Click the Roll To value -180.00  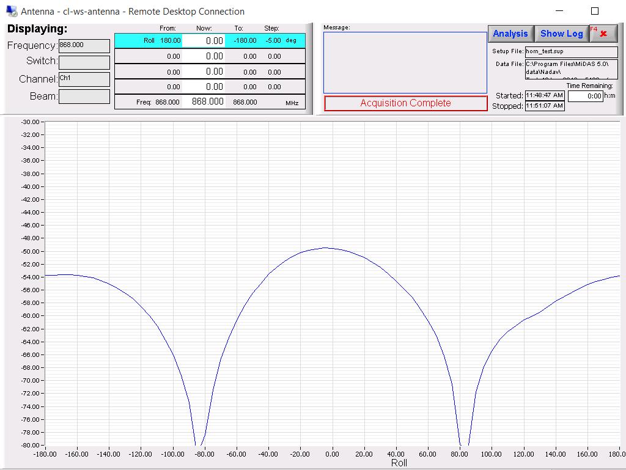[x=245, y=40]
